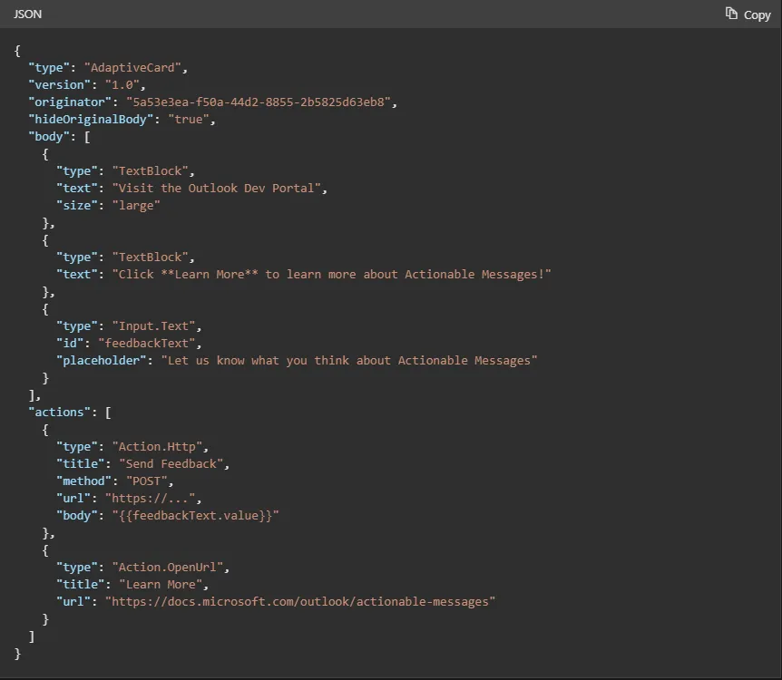The height and width of the screenshot is (680, 782).
Task: Click the "https://..." url value
Action: 150,499
